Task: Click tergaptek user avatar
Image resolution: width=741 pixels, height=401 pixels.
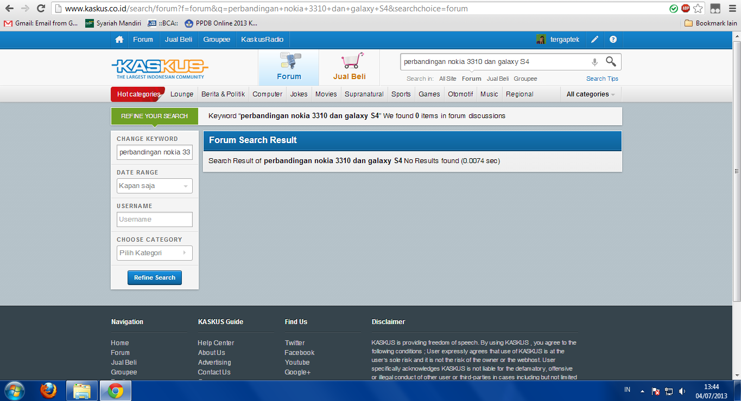Action: 541,40
